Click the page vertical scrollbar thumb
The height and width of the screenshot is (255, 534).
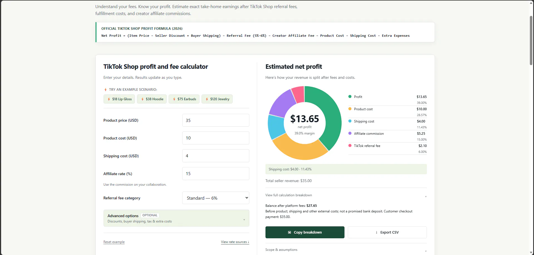pos(531,41)
